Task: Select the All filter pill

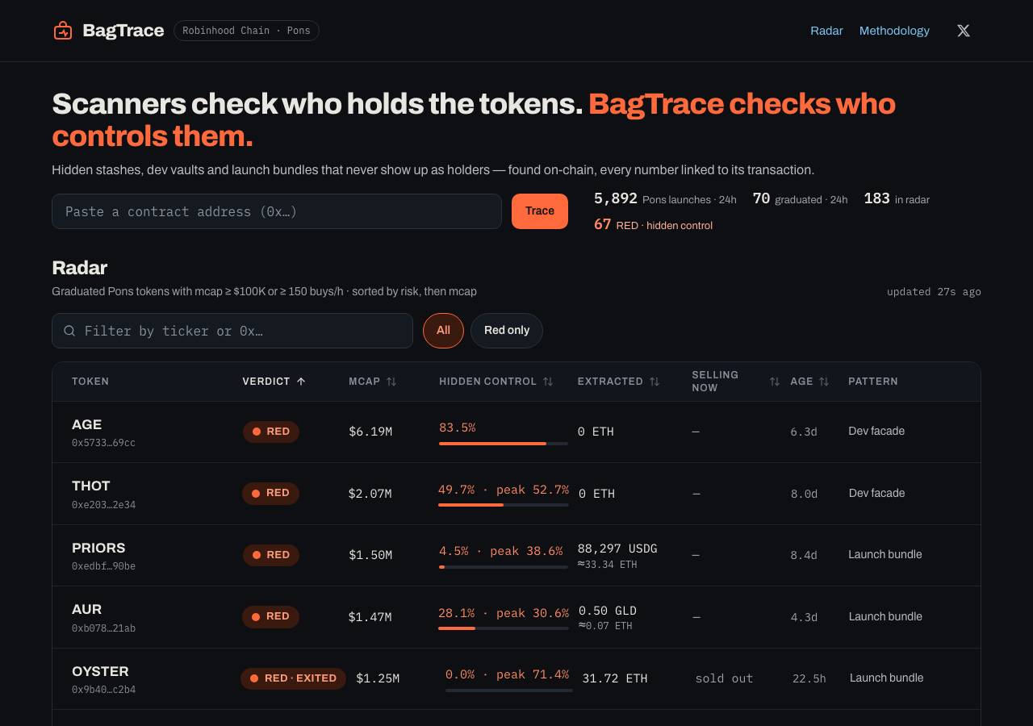Action: coord(443,331)
